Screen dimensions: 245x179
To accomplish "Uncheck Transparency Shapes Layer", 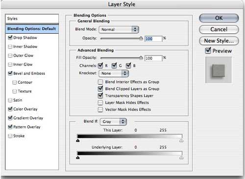I will tap(100, 95).
